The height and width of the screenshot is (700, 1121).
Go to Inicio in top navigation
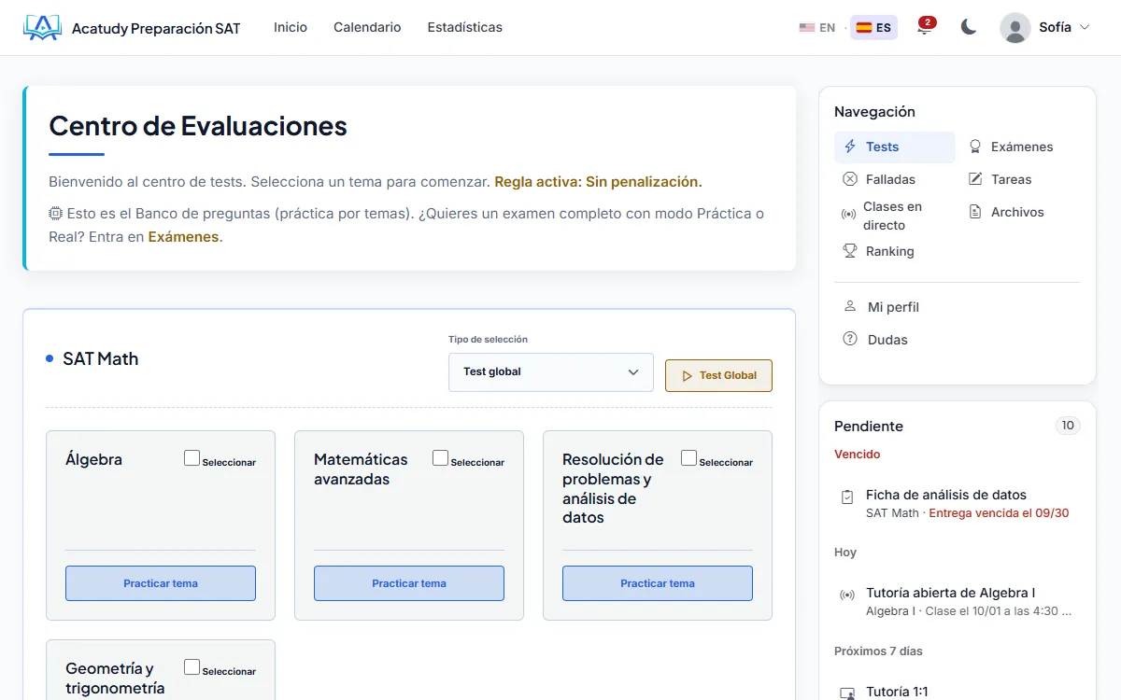click(x=291, y=27)
